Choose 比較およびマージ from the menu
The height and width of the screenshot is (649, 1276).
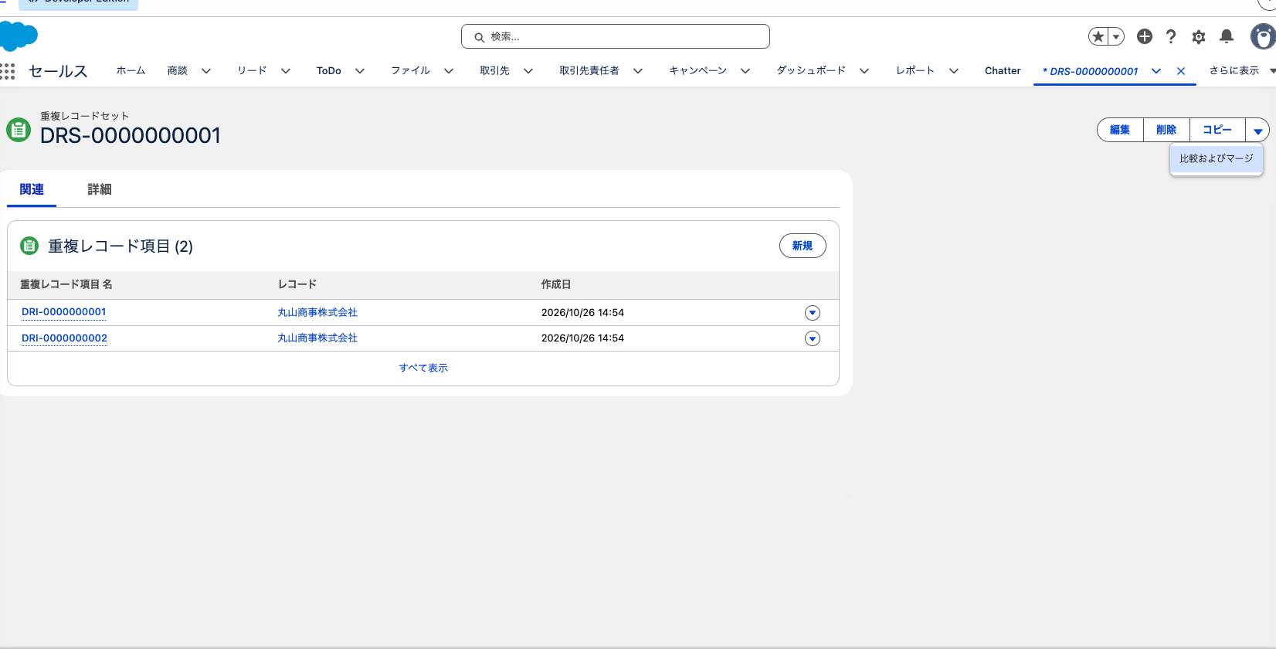point(1217,158)
